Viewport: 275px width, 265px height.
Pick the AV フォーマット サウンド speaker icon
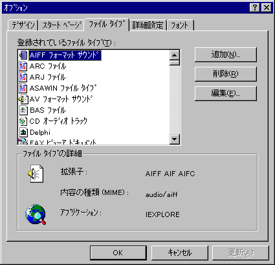tap(23, 99)
